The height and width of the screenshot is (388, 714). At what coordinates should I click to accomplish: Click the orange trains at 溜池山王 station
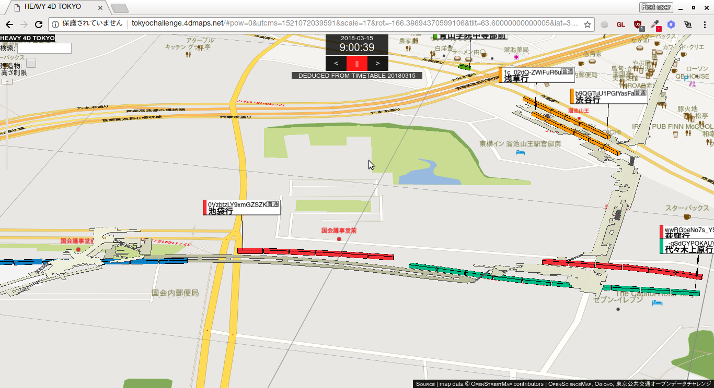(x=571, y=125)
